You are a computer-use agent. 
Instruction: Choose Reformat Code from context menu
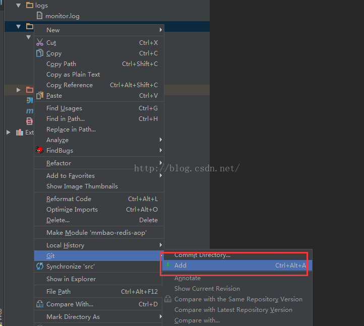[69, 199]
